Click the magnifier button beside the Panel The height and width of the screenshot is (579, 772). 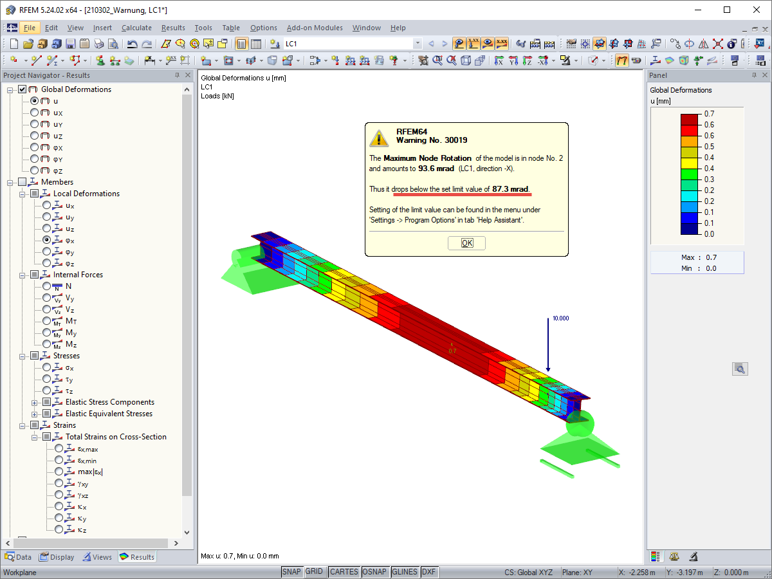coord(739,369)
